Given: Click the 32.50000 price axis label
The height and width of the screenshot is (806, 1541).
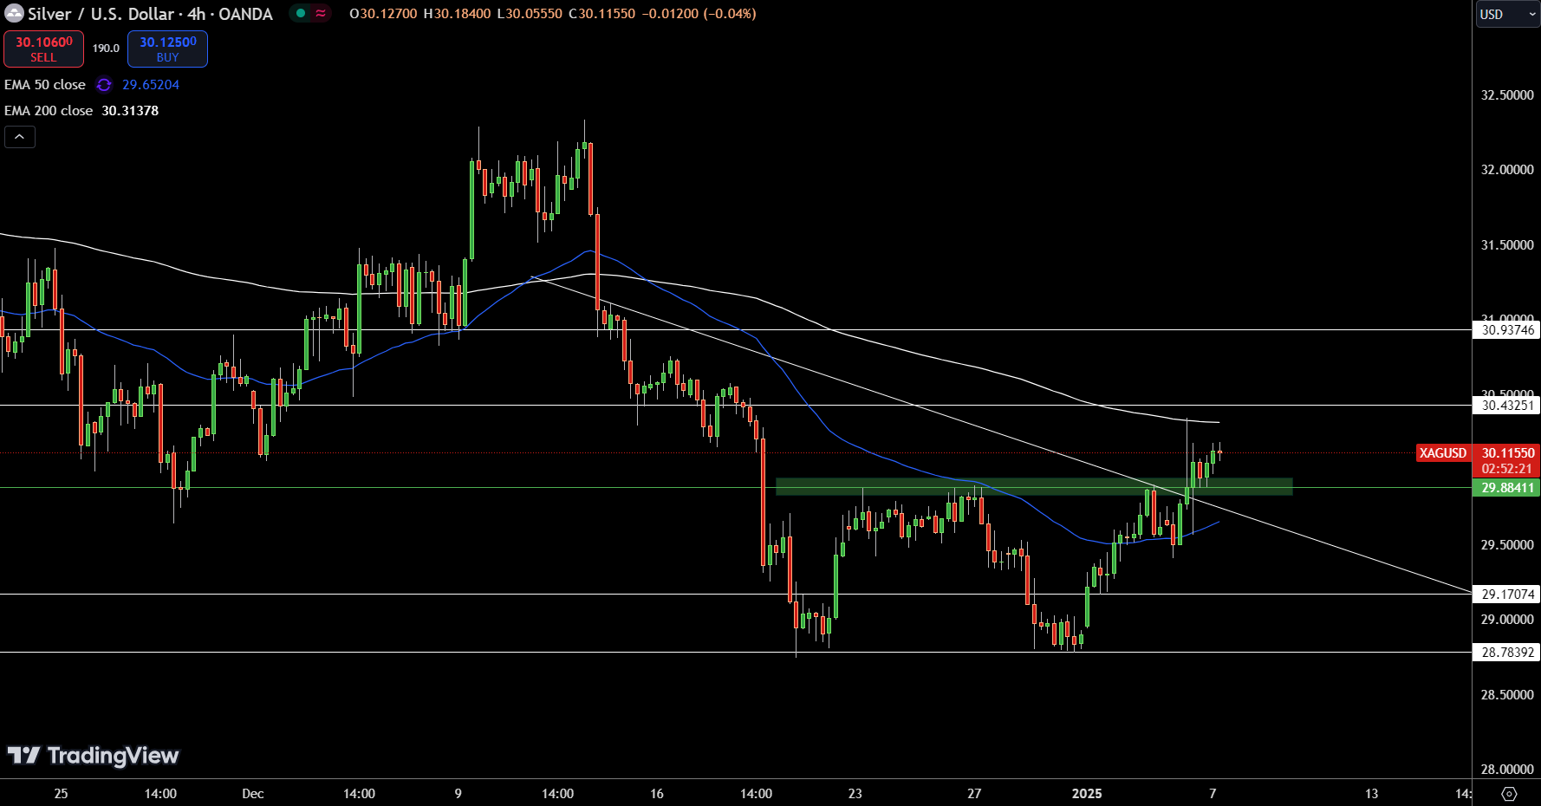Looking at the screenshot, I should click(1507, 95).
